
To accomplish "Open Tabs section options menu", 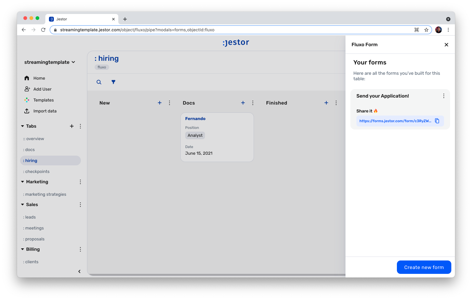I will pos(80,126).
